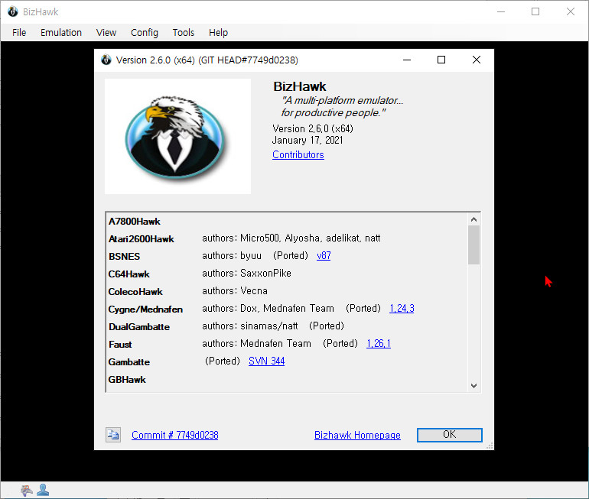Select the Cygne/Mednafen core name
This screenshot has height=499, width=589.
(146, 309)
